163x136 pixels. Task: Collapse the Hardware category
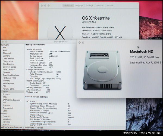point(5,45)
